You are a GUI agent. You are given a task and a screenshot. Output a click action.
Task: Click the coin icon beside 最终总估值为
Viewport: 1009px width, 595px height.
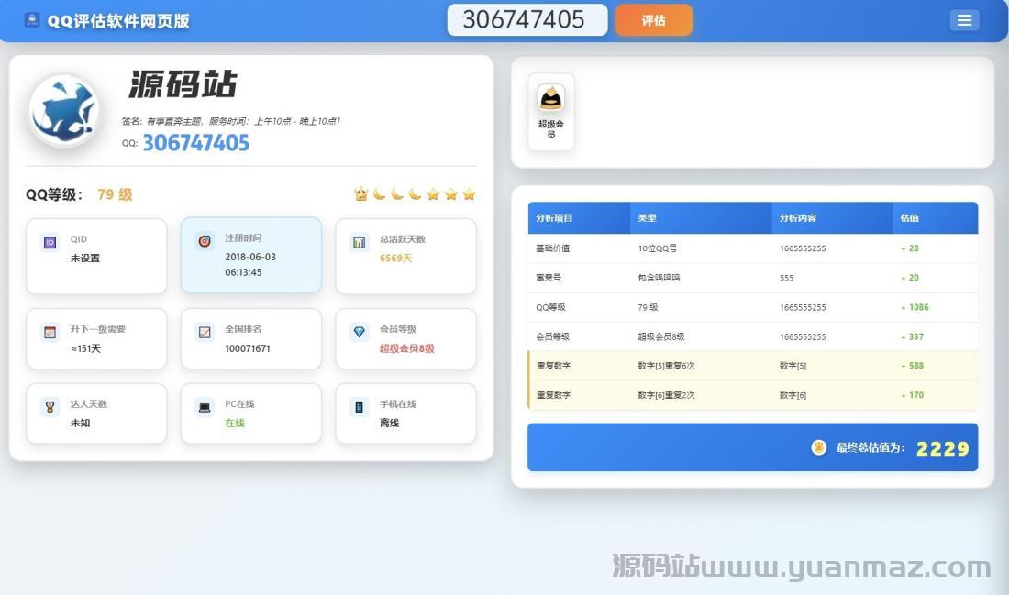818,447
